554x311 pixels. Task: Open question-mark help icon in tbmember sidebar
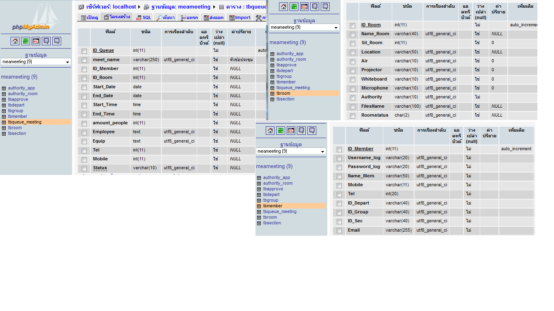pyautogui.click(x=301, y=130)
